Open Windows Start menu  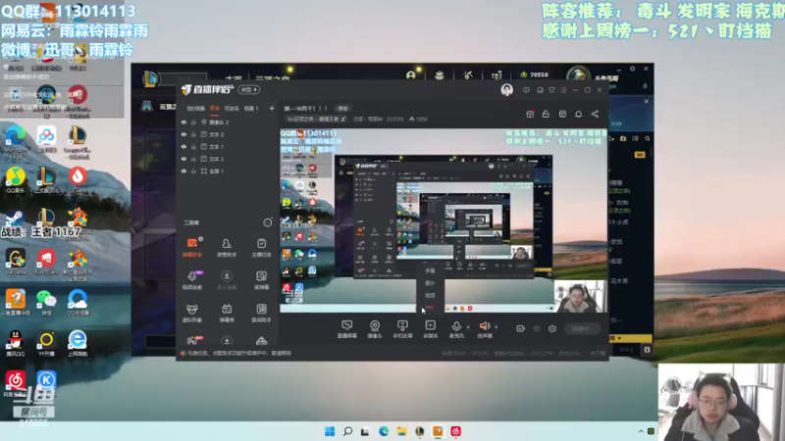[330, 431]
